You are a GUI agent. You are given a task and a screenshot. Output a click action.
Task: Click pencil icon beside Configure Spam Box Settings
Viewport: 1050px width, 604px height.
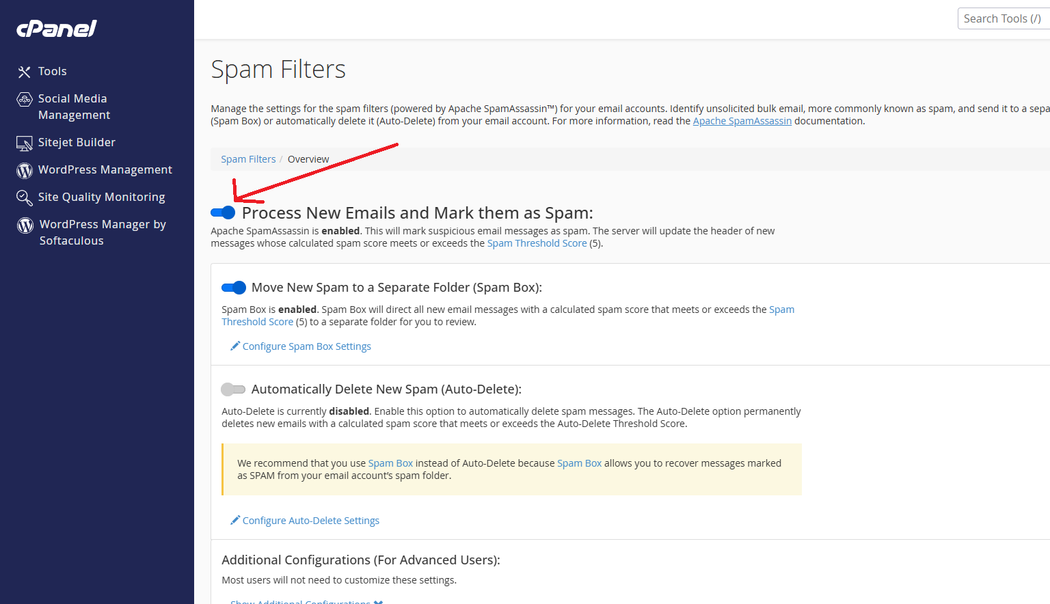(235, 346)
